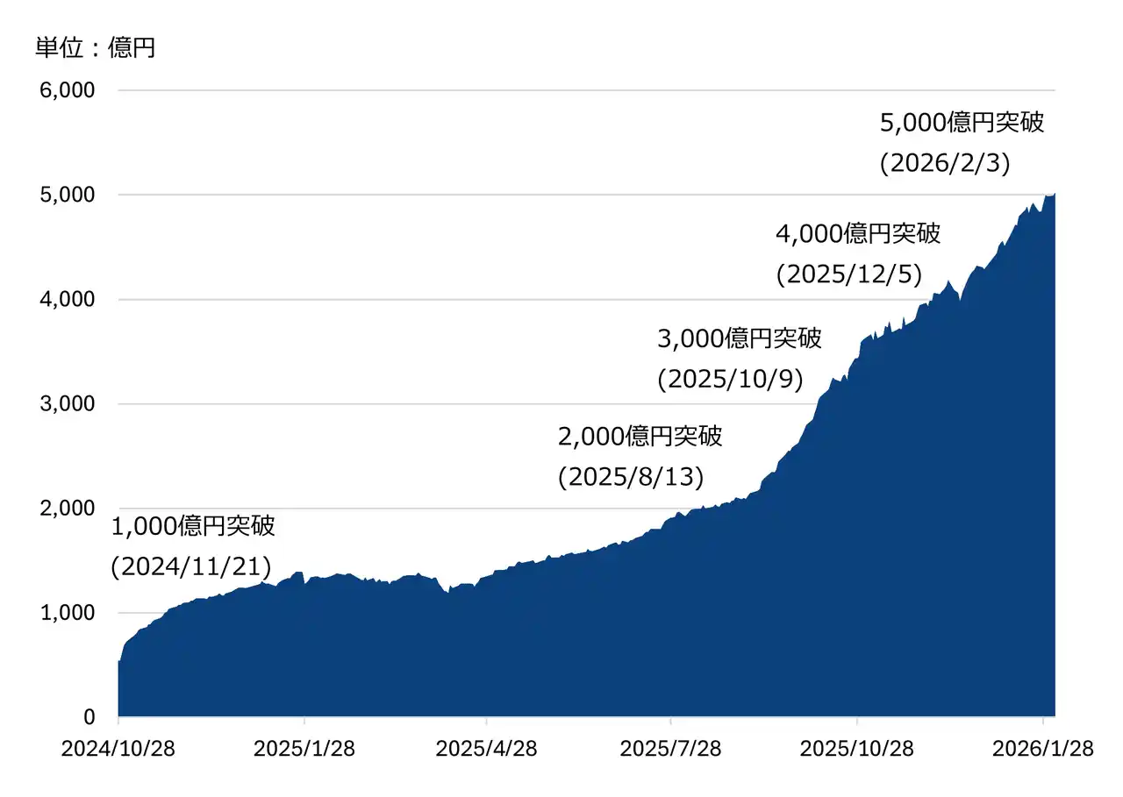The image size is (1123, 797).
Task: Click the 6,000 y-axis label
Action: click(x=68, y=90)
